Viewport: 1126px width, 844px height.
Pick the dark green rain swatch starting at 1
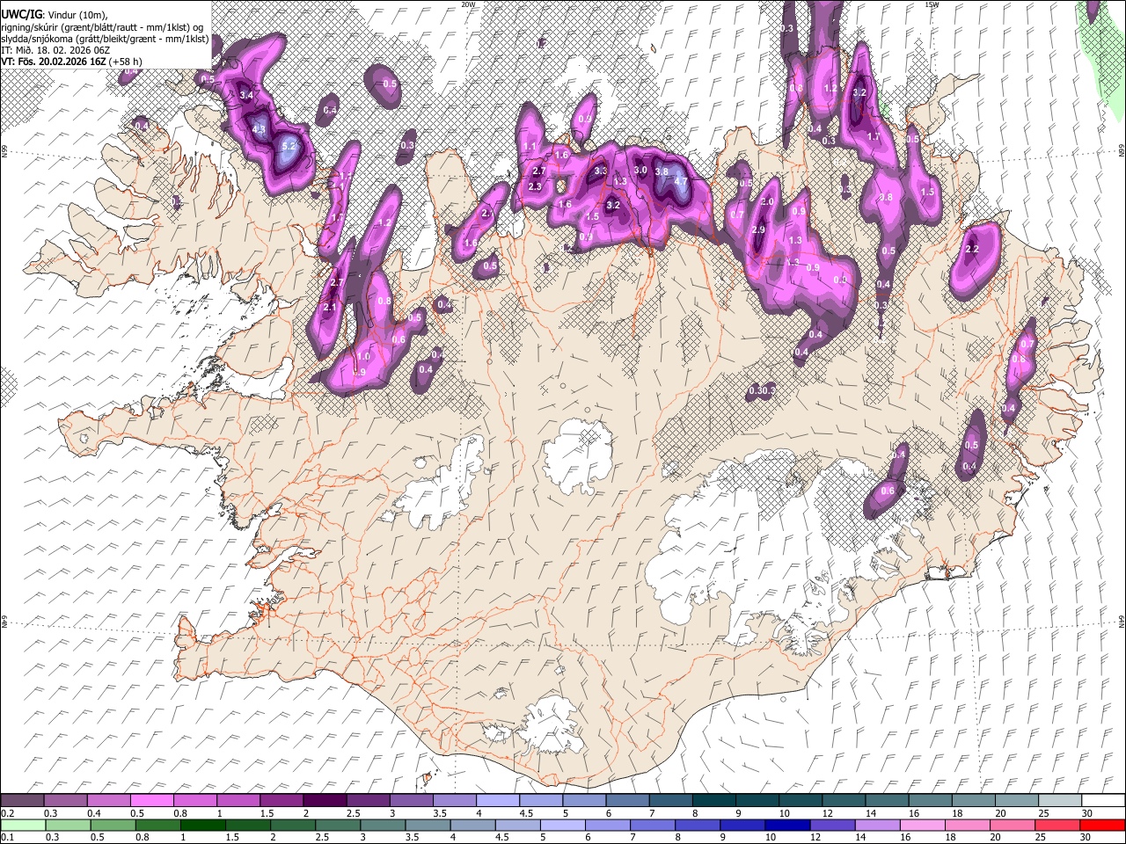coord(202,826)
